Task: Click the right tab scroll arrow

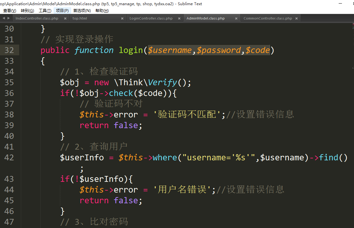Action: [8, 18]
